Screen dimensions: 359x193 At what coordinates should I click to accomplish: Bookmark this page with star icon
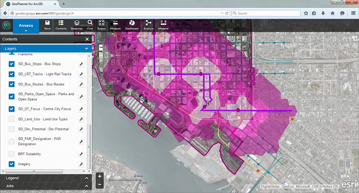(306, 13)
